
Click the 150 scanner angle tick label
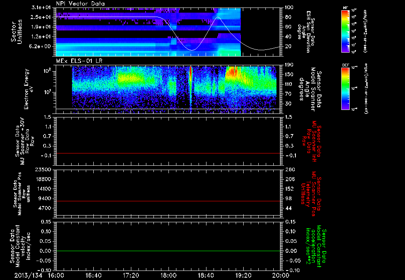(x=289, y=74)
